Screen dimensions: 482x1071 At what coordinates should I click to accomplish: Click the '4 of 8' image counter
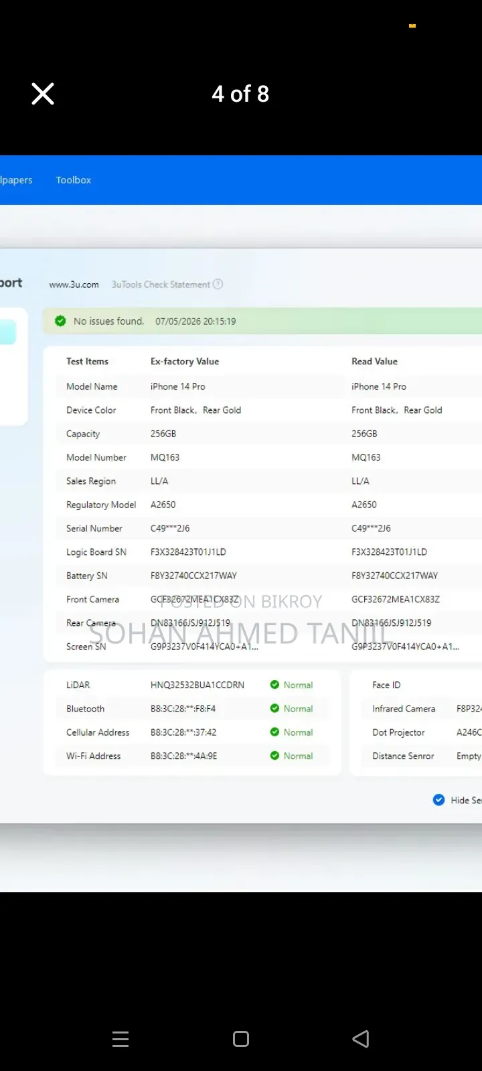(x=241, y=94)
